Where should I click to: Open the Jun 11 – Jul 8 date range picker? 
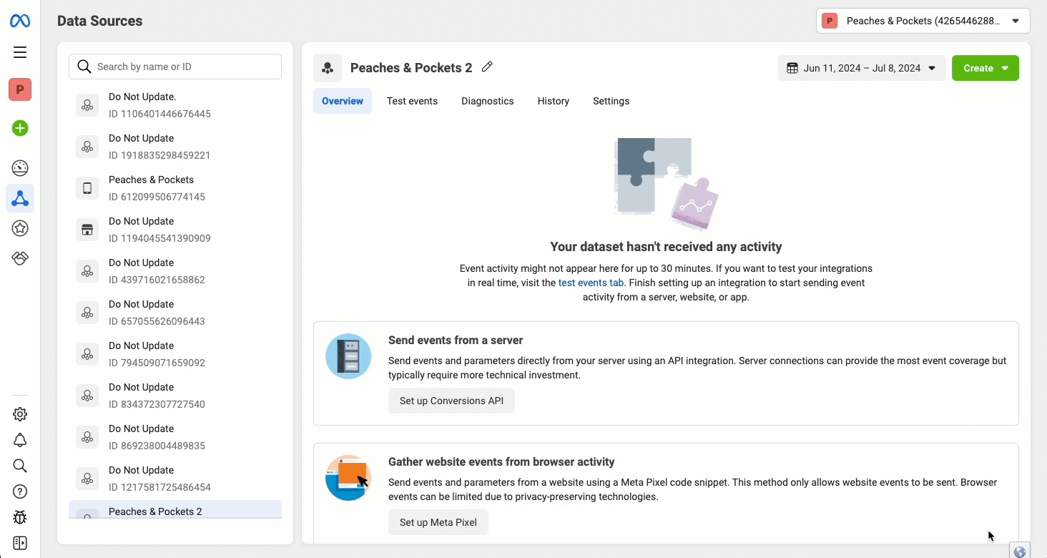(x=861, y=68)
